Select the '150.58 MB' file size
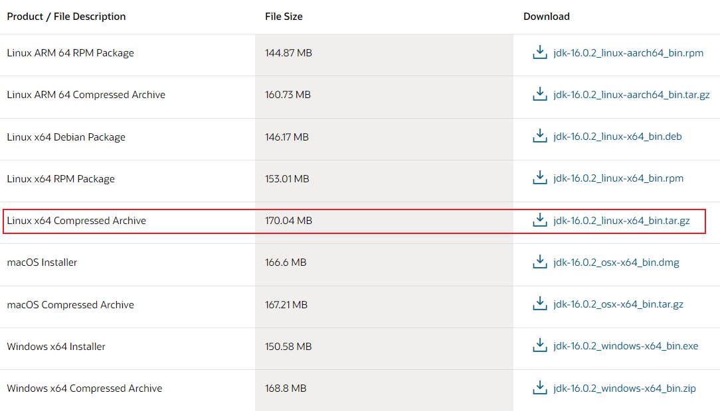 288,347
